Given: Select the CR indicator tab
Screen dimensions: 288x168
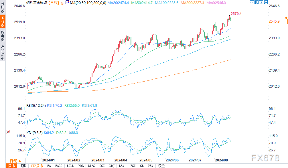Looking at the screenshot, I should click(x=142, y=166).
